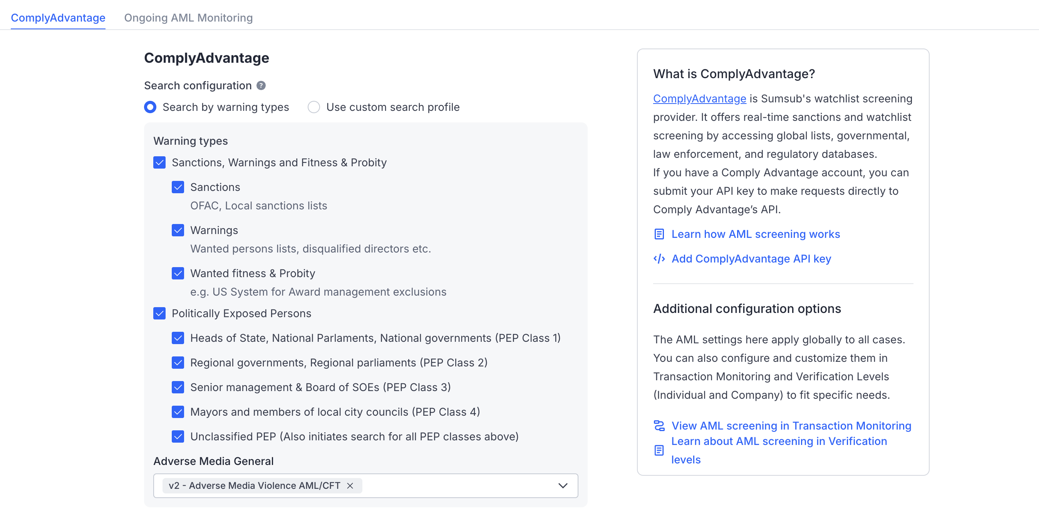This screenshot has height=515, width=1039.
Task: Select Use custom search profile radio button
Action: click(314, 107)
